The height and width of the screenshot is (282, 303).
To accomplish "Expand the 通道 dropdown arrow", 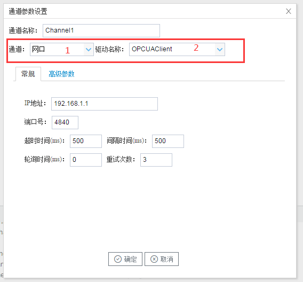I will click(x=89, y=50).
